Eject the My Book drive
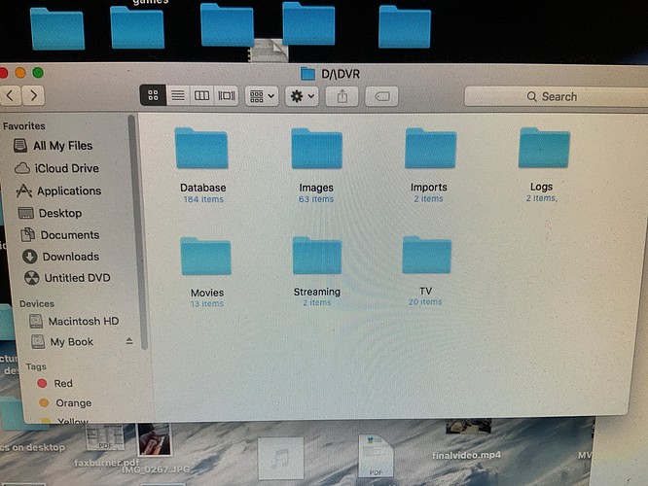The image size is (648, 486). pos(129,342)
